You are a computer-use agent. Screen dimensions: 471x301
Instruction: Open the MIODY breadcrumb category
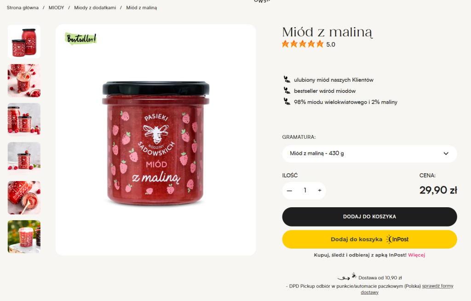click(x=56, y=8)
